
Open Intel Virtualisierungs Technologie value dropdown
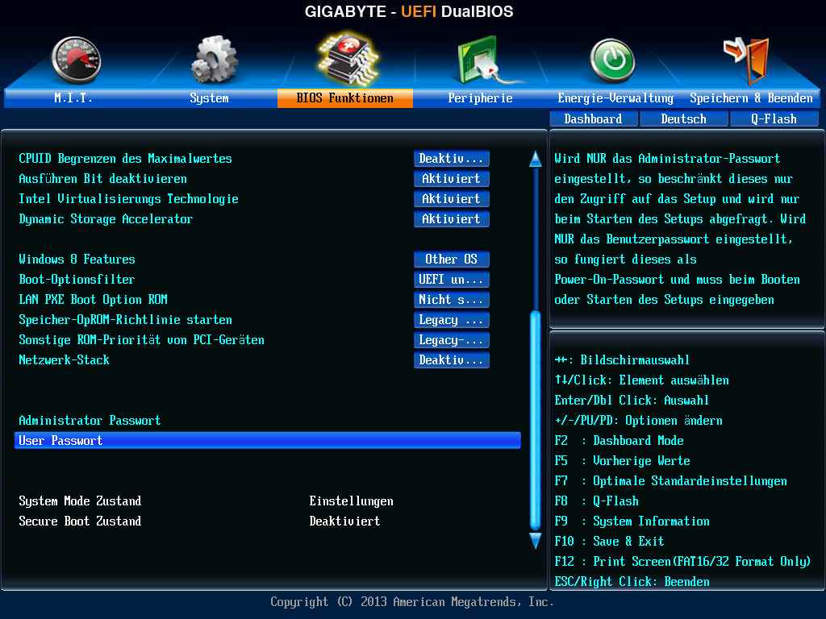tap(452, 198)
